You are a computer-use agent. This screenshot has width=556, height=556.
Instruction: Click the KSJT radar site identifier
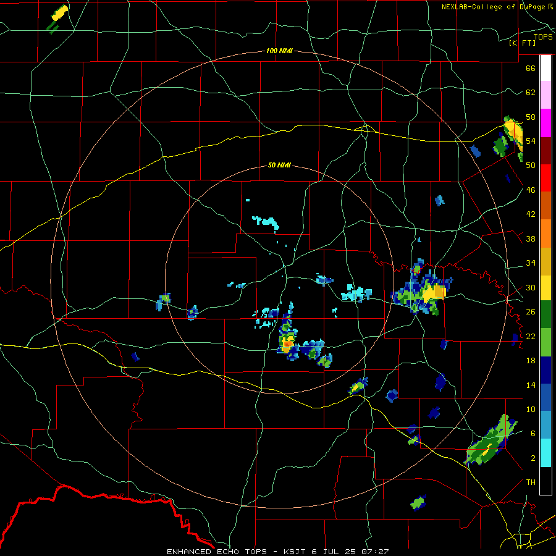[296, 552]
